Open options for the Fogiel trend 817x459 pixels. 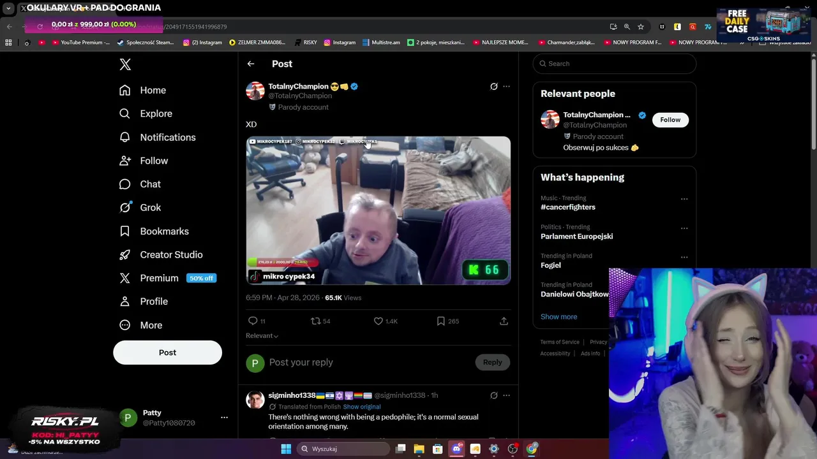click(684, 258)
